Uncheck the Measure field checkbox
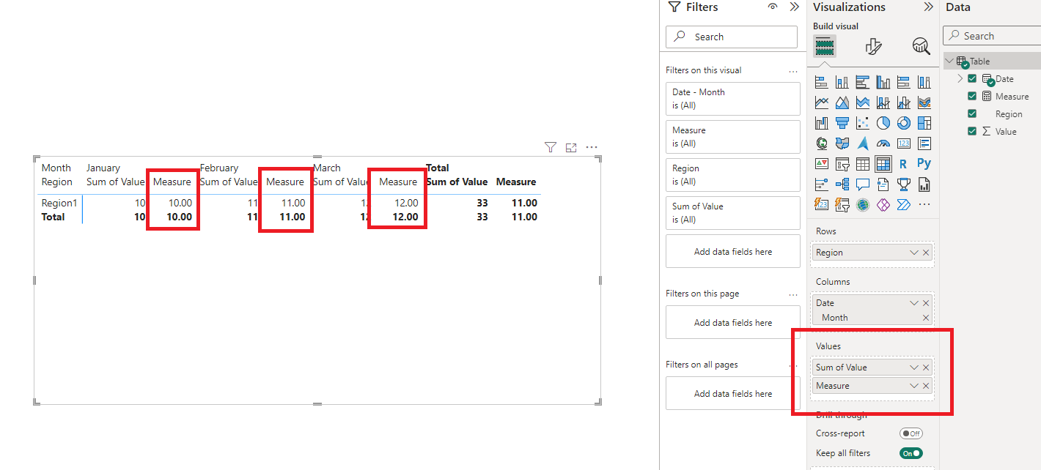Screen dimensions: 1041x470 (x=972, y=96)
